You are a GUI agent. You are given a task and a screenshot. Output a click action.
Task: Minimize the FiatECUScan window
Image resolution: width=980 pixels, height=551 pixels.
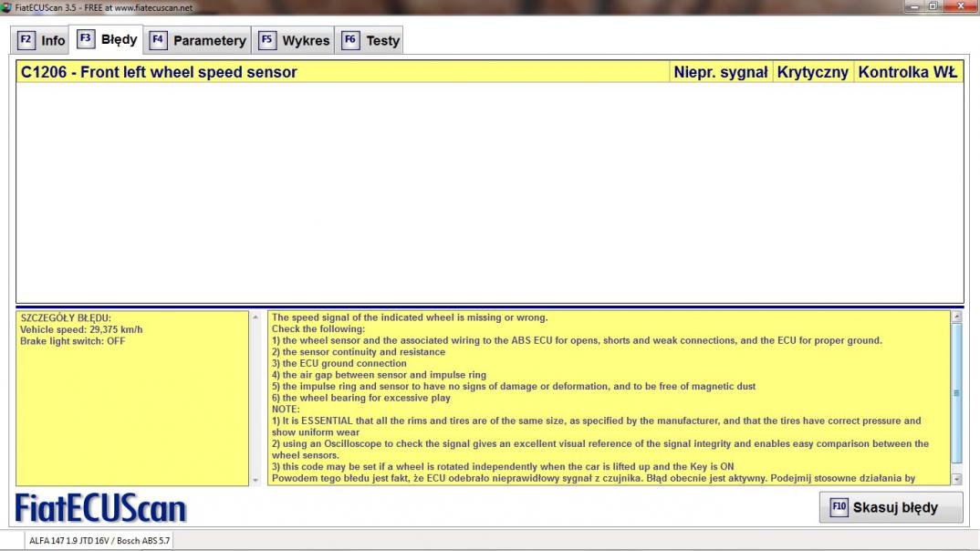point(914,6)
